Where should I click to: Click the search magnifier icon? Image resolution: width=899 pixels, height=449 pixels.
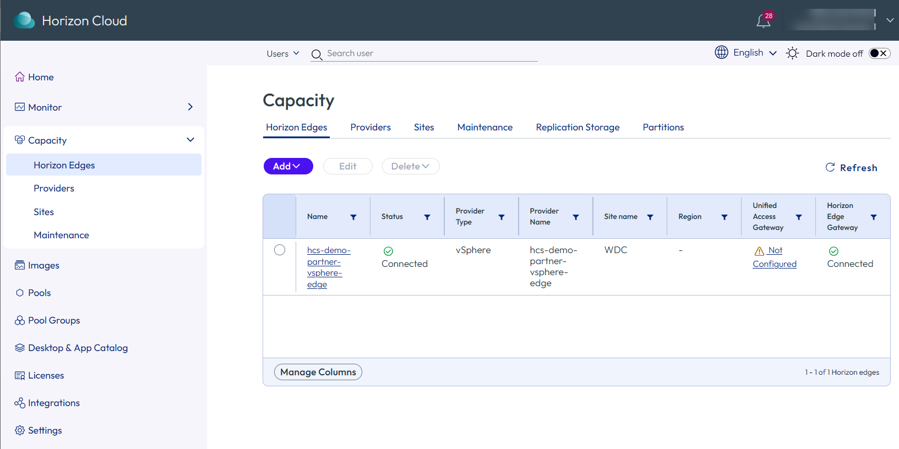click(317, 54)
